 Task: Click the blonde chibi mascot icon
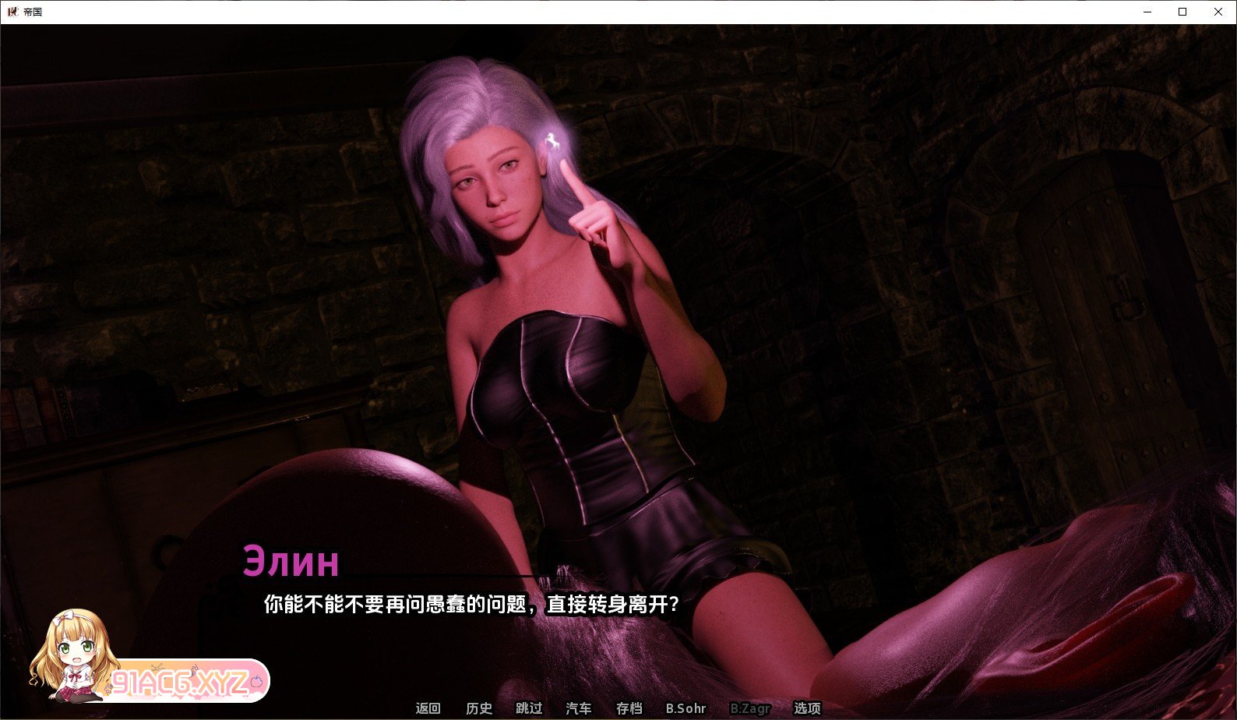pyautogui.click(x=72, y=652)
